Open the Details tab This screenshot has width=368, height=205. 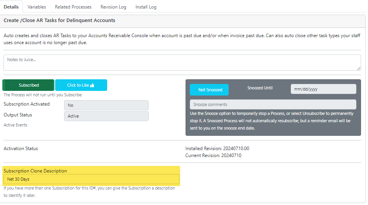(11, 7)
